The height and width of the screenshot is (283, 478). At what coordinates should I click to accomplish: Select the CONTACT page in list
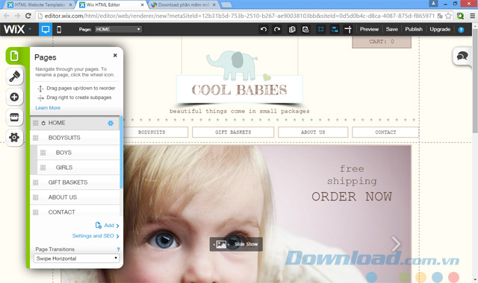[x=75, y=212]
